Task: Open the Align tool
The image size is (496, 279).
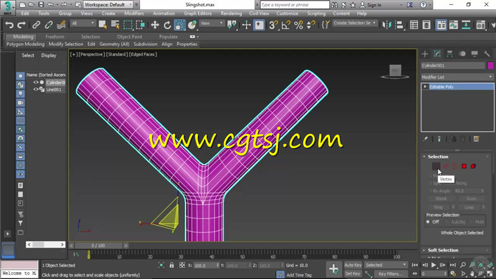Action: [x=399, y=25]
